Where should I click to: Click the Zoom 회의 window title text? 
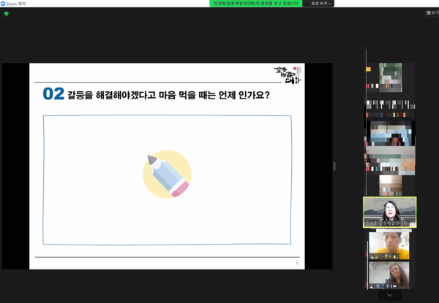pos(17,4)
